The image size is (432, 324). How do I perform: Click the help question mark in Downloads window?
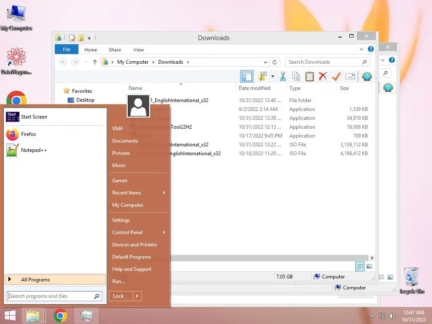click(370, 49)
